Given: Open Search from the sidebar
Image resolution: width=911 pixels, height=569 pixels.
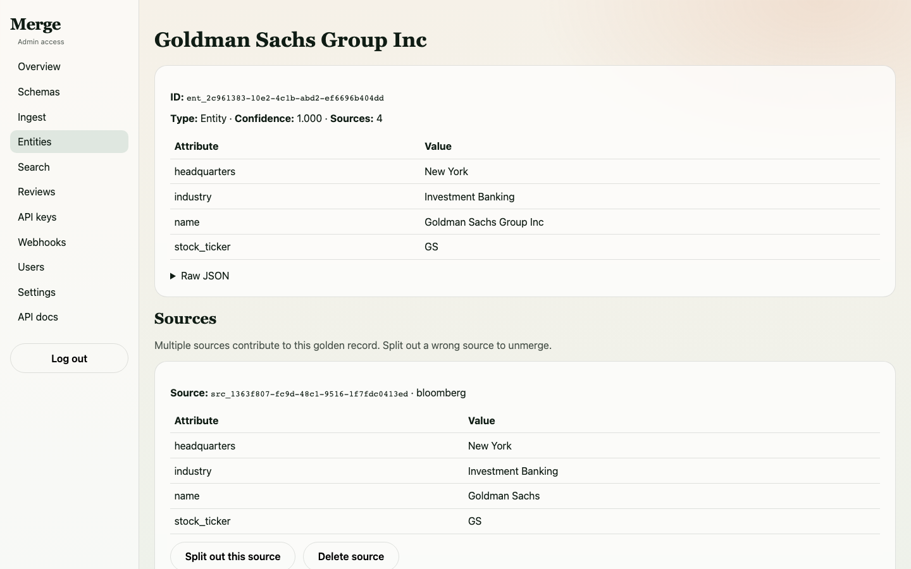Looking at the screenshot, I should (x=69, y=167).
